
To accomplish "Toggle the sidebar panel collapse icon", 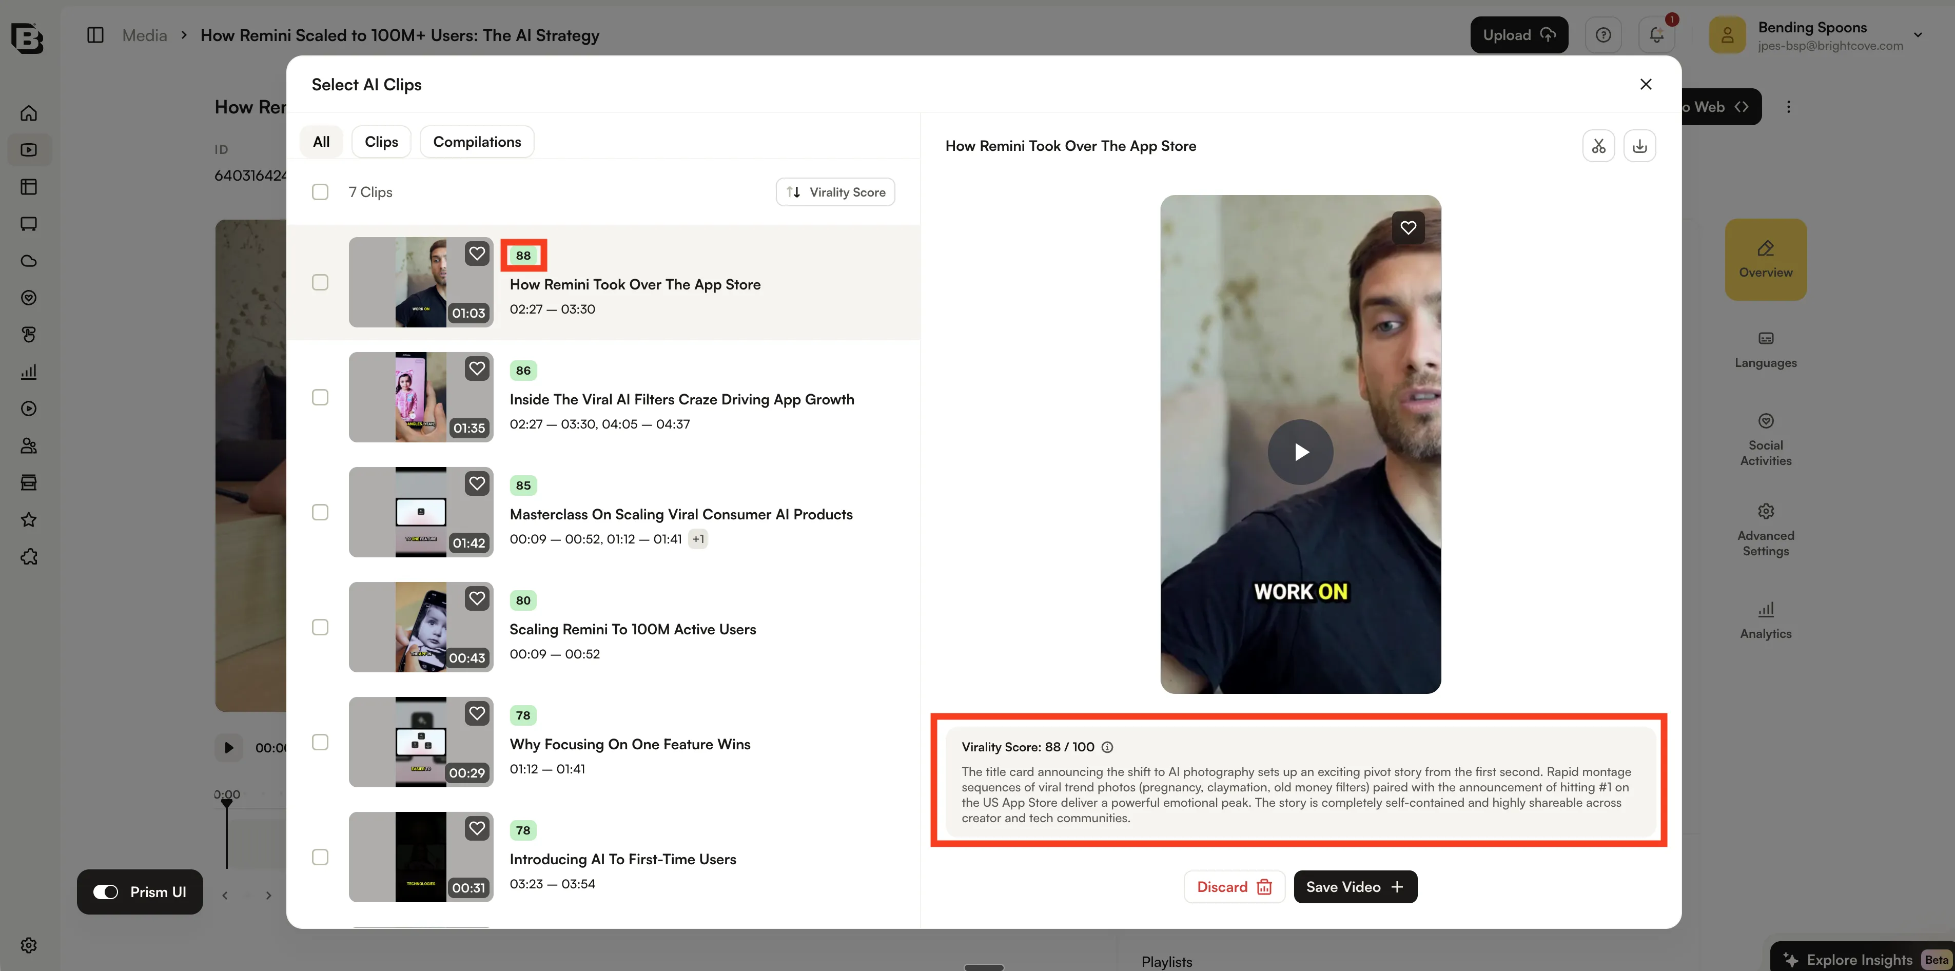I will click(x=95, y=35).
